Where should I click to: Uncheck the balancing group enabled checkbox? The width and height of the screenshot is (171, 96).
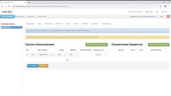tap(27, 55)
